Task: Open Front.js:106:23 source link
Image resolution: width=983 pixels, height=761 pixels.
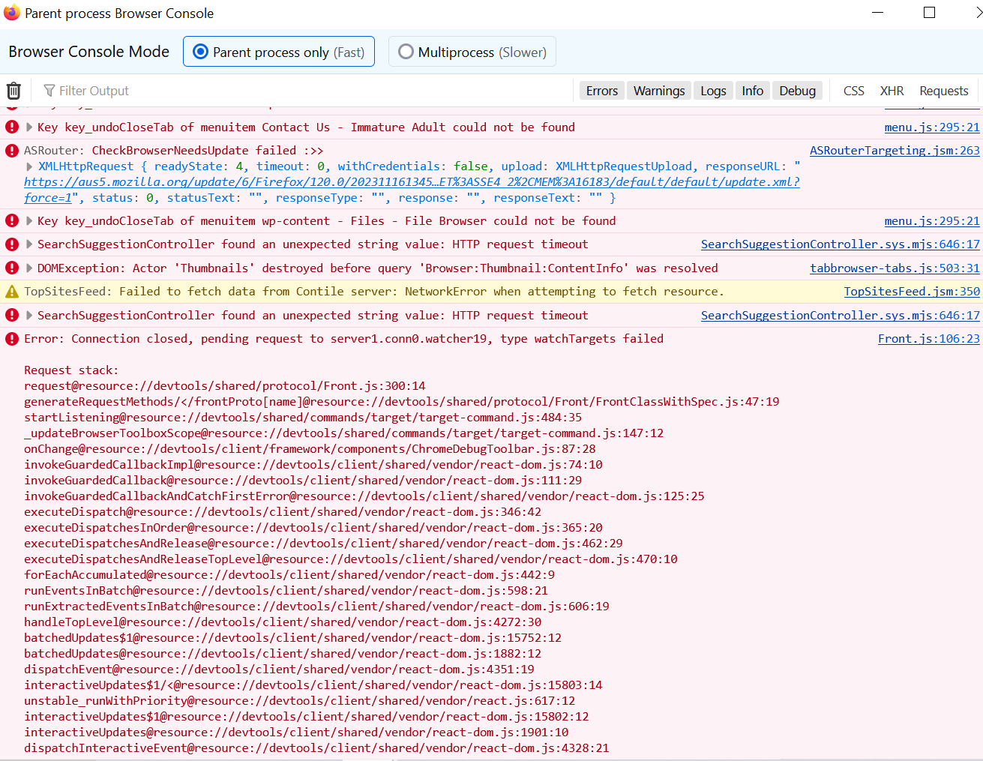Action: (x=929, y=339)
